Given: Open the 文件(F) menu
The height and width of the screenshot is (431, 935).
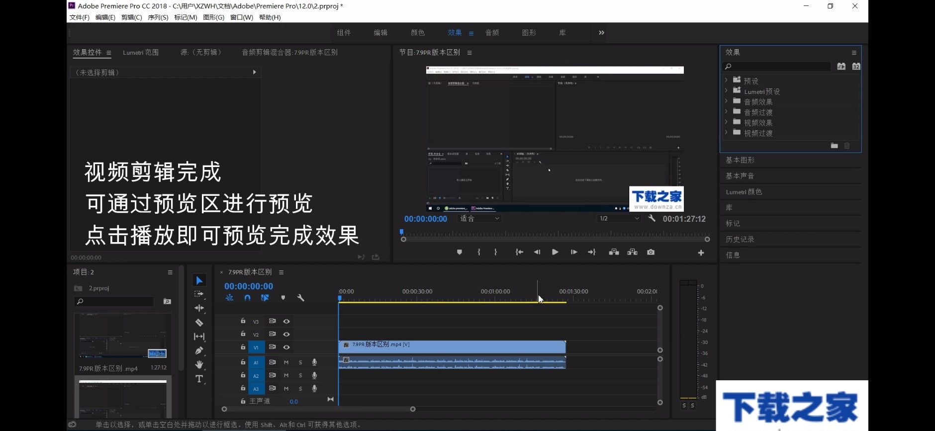Looking at the screenshot, I should coord(80,17).
